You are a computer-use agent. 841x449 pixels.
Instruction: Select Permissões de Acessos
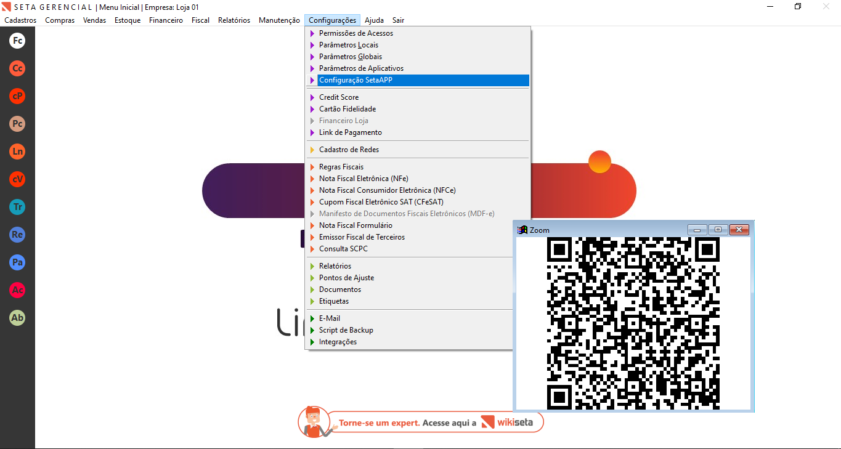[418, 33]
